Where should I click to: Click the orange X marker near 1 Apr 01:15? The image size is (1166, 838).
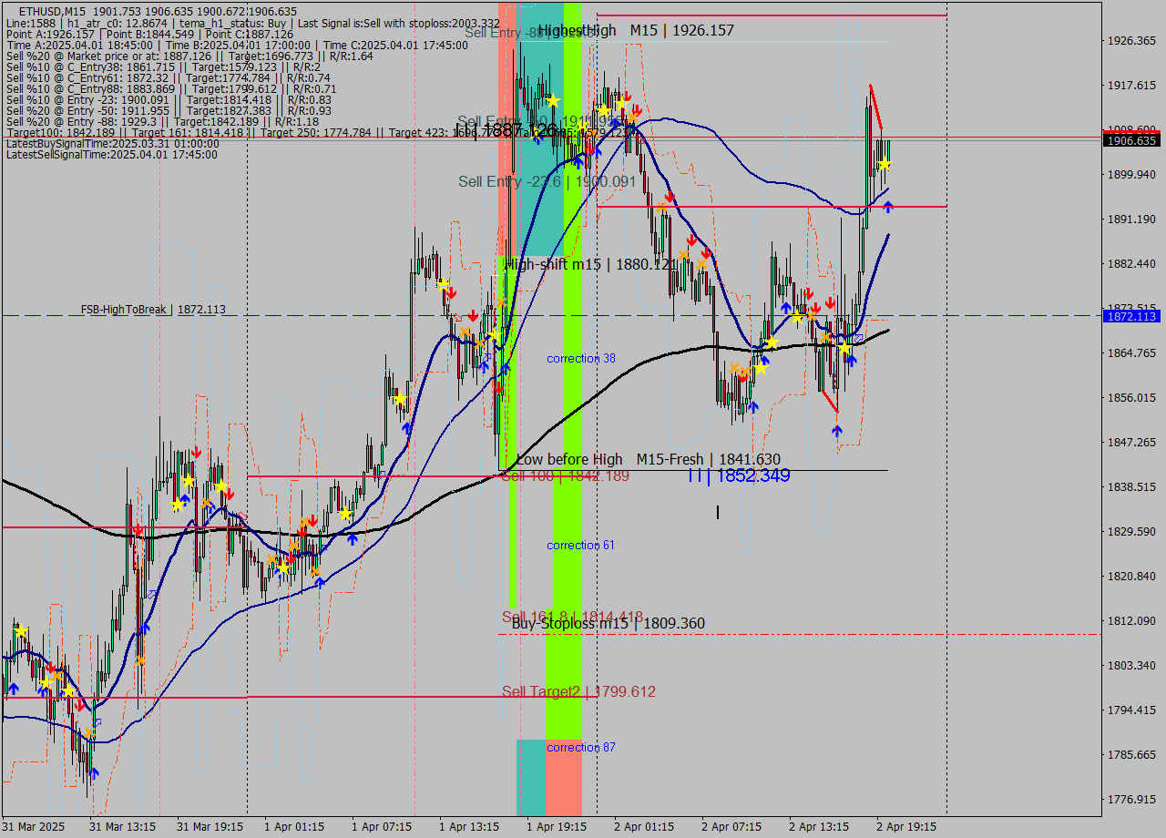292,544
